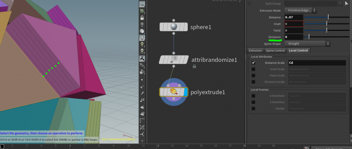
Task: Click the square icon under the hulls icon
Action: click(x=142, y=127)
